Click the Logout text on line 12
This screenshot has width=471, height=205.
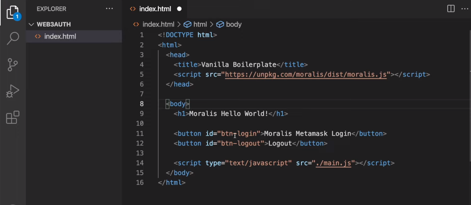point(280,143)
